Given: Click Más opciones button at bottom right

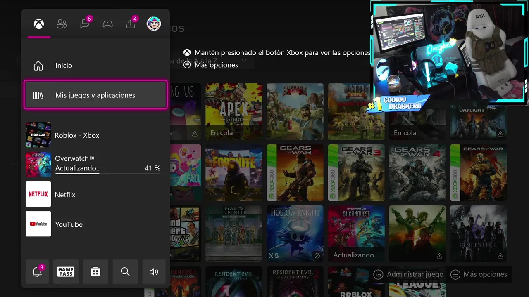Looking at the screenshot, I should click(x=479, y=274).
